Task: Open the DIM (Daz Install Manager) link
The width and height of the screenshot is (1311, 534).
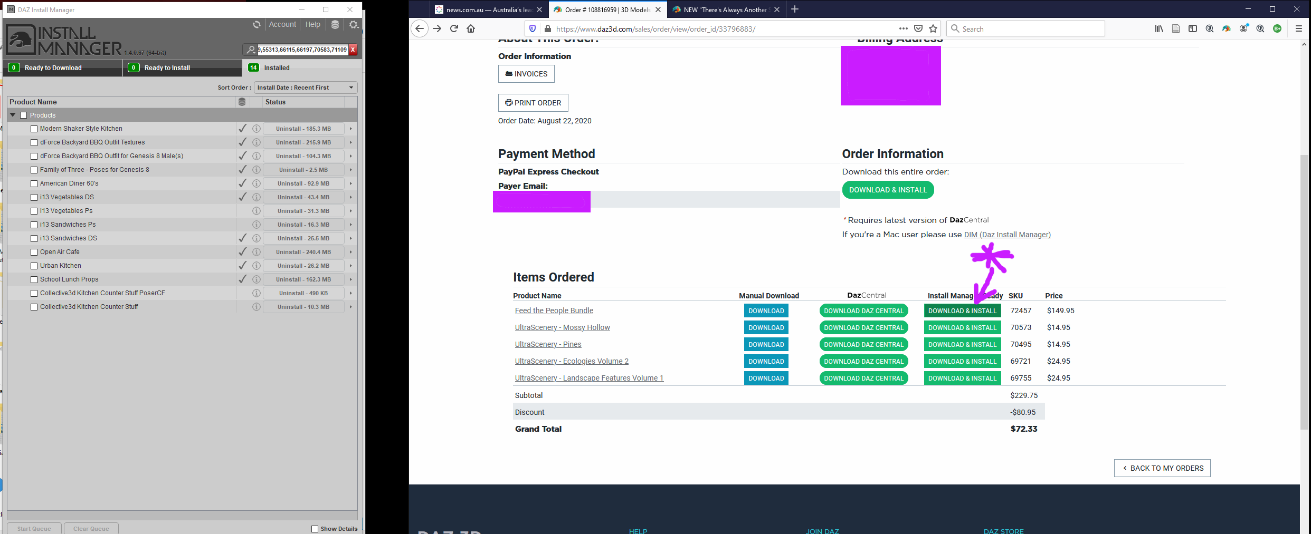Action: 1008,235
